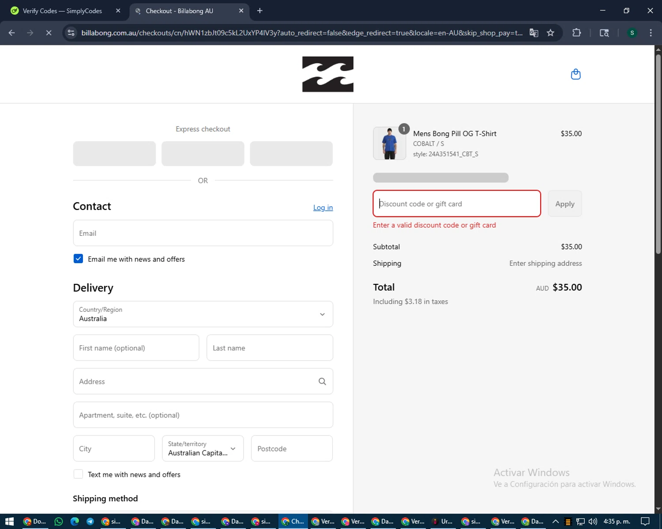Close the Checkout Billabong AU tab
Image resolution: width=662 pixels, height=529 pixels.
(241, 11)
